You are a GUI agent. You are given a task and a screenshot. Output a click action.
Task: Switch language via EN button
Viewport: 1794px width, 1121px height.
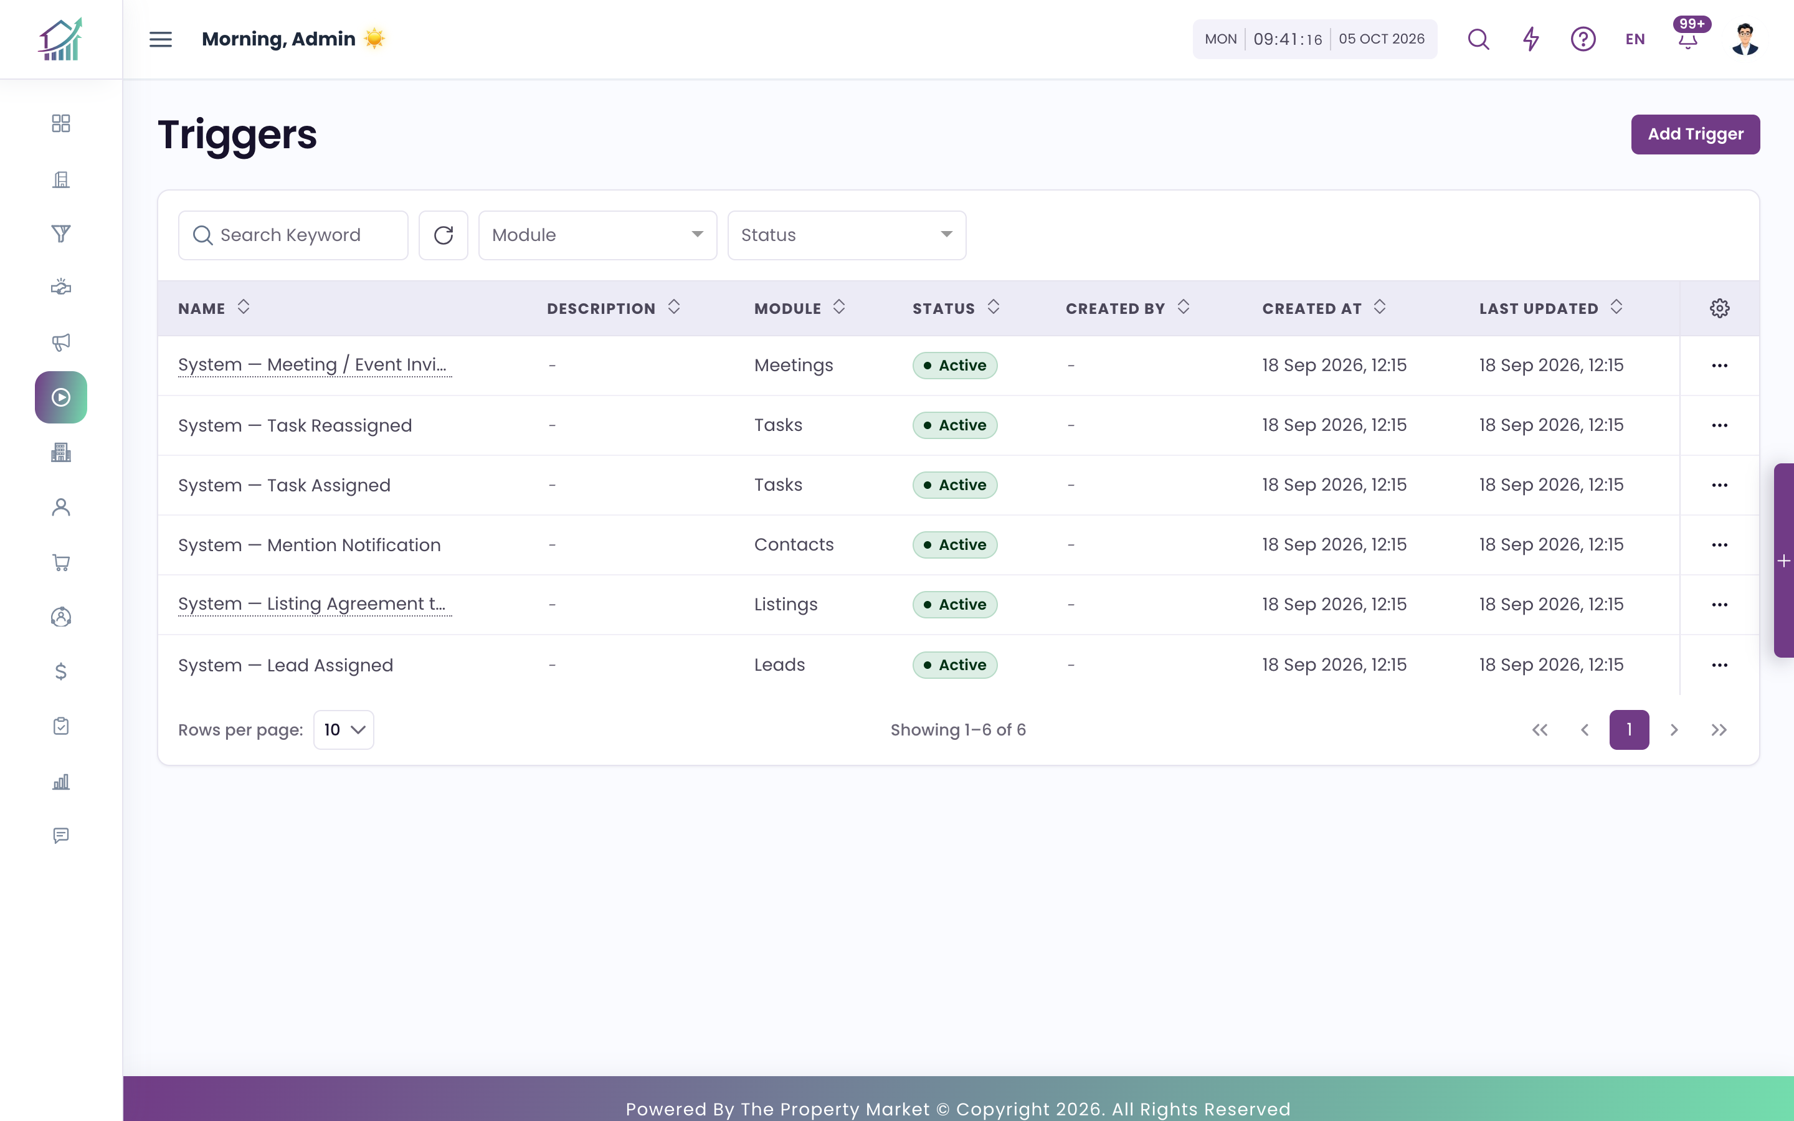point(1635,39)
